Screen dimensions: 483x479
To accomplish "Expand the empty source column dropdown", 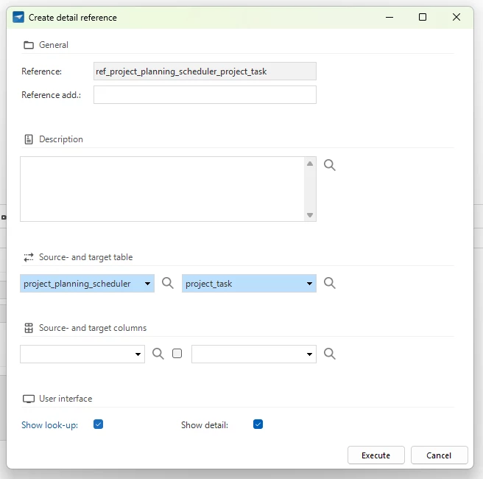I will tap(82, 354).
